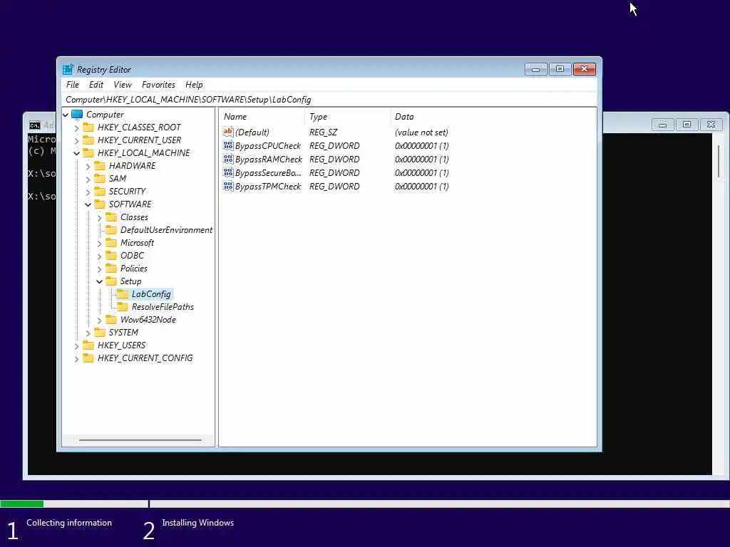Viewport: 730px width, 547px height.
Task: Select the BypassRAMCheck value name
Action: [x=269, y=159]
